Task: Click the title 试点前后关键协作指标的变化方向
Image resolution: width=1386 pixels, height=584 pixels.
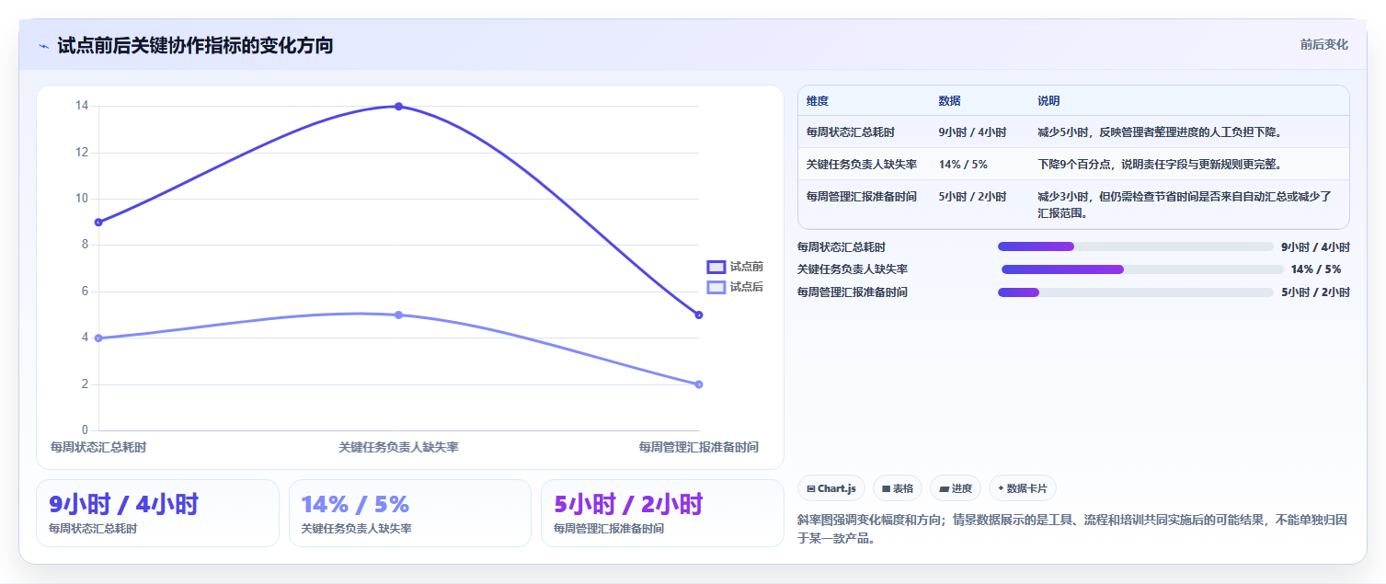Action: click(195, 45)
